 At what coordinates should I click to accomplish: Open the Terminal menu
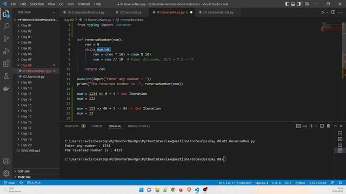[x=84, y=4]
